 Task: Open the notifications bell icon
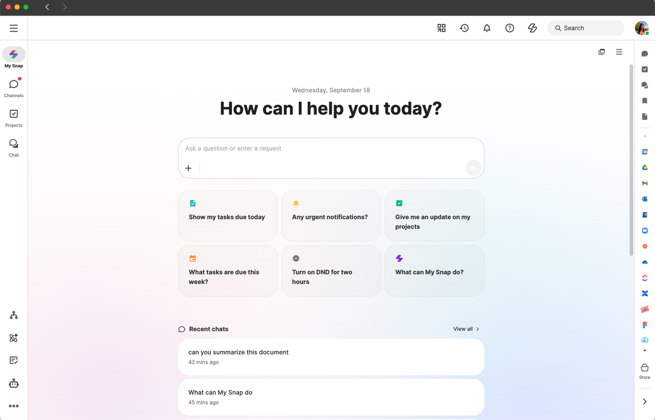point(487,28)
